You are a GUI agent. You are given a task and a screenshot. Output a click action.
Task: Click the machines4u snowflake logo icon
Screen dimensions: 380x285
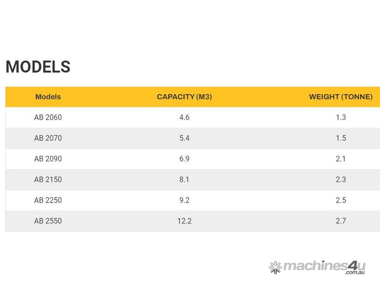[275, 267]
